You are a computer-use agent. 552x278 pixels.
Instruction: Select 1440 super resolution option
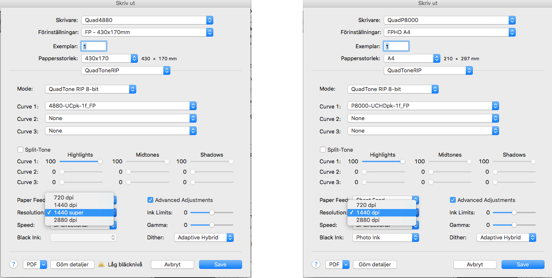pos(79,212)
